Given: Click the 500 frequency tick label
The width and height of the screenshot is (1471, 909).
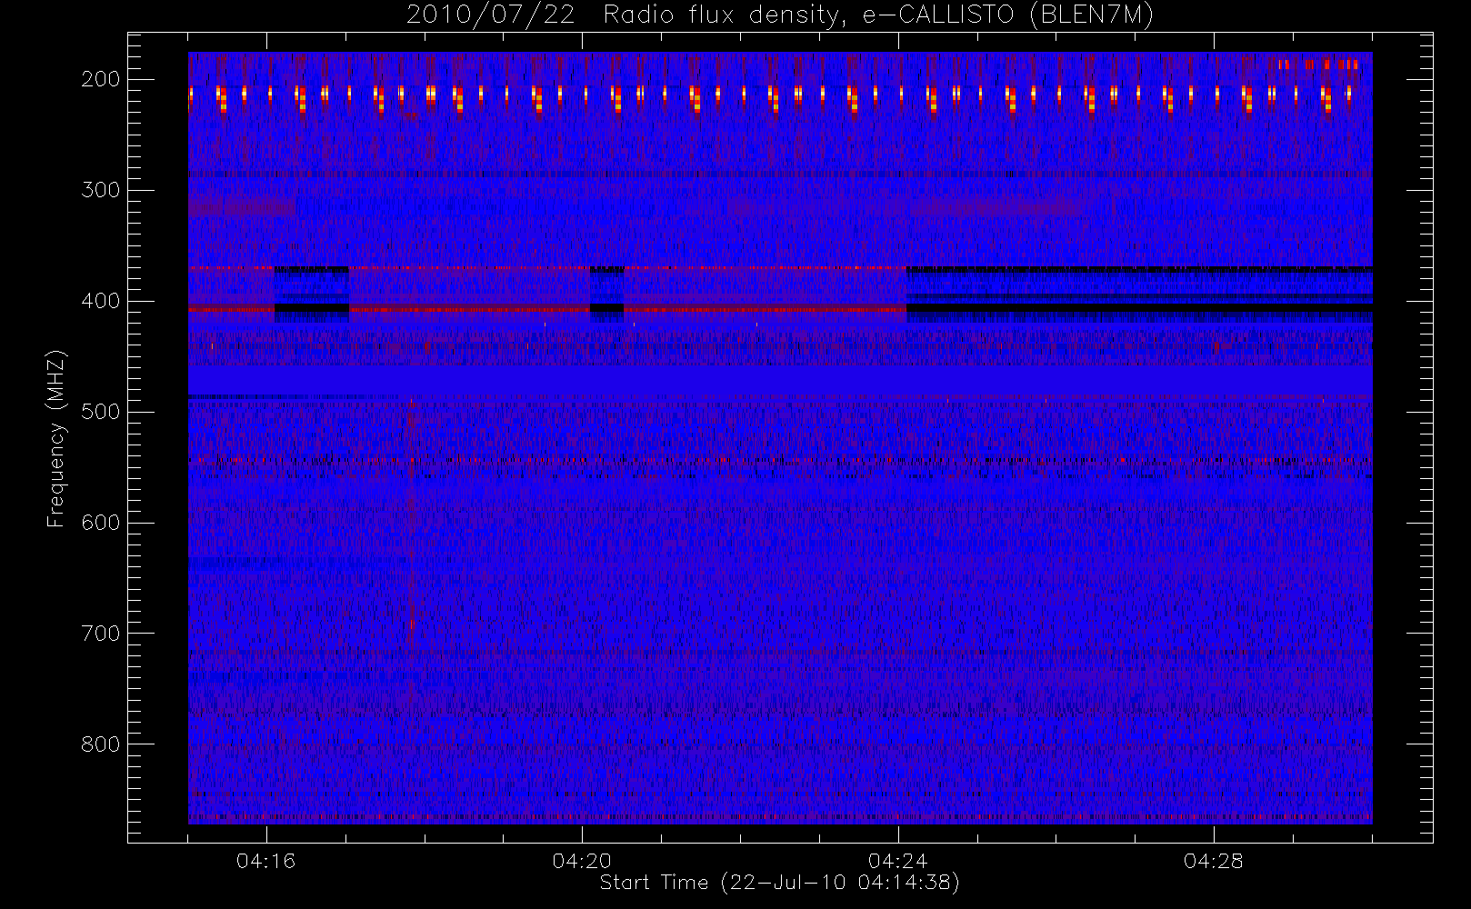Looking at the screenshot, I should point(101,412).
